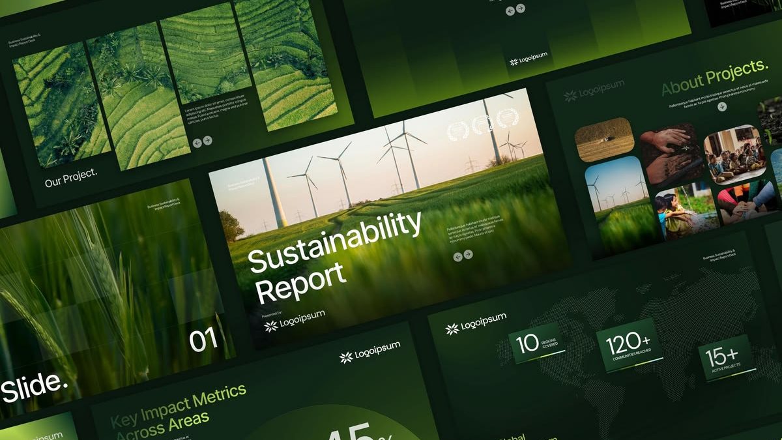Select the "Business Sustainability & Impact Report Deck" label on the map slide
This screenshot has height=440, width=782.
[x=720, y=255]
